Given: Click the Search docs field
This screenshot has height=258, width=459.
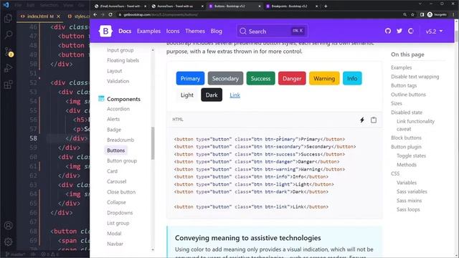Looking at the screenshot, I should click(x=273, y=31).
